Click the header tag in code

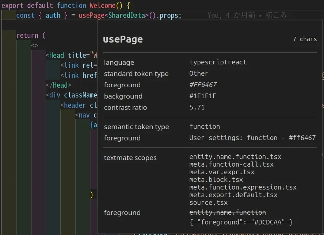[75, 105]
